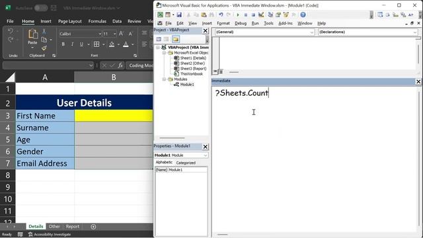This screenshot has height=238, width=423.
Task: Save the VBA project with the floppy icon
Action: (179, 15)
